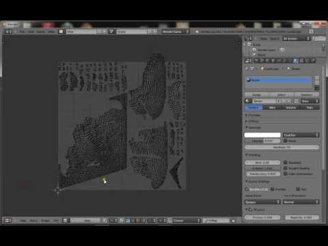Click the Select button under material slots

[x=282, y=95]
